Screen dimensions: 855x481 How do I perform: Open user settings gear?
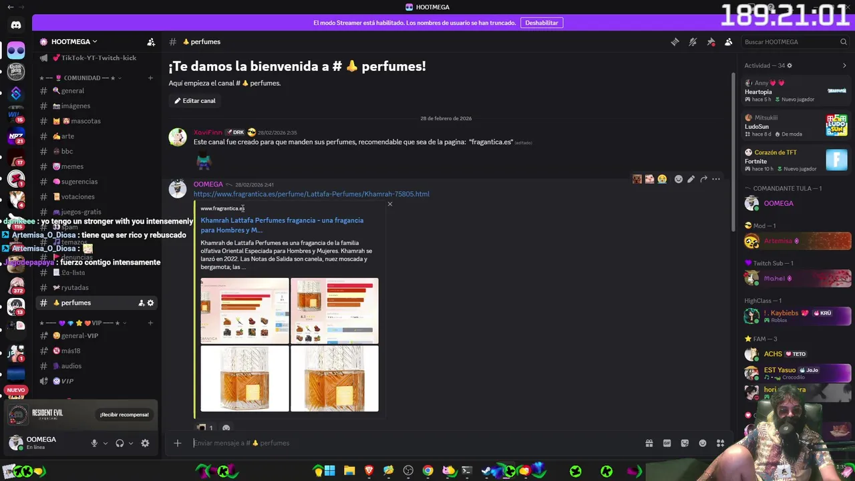coord(145,443)
